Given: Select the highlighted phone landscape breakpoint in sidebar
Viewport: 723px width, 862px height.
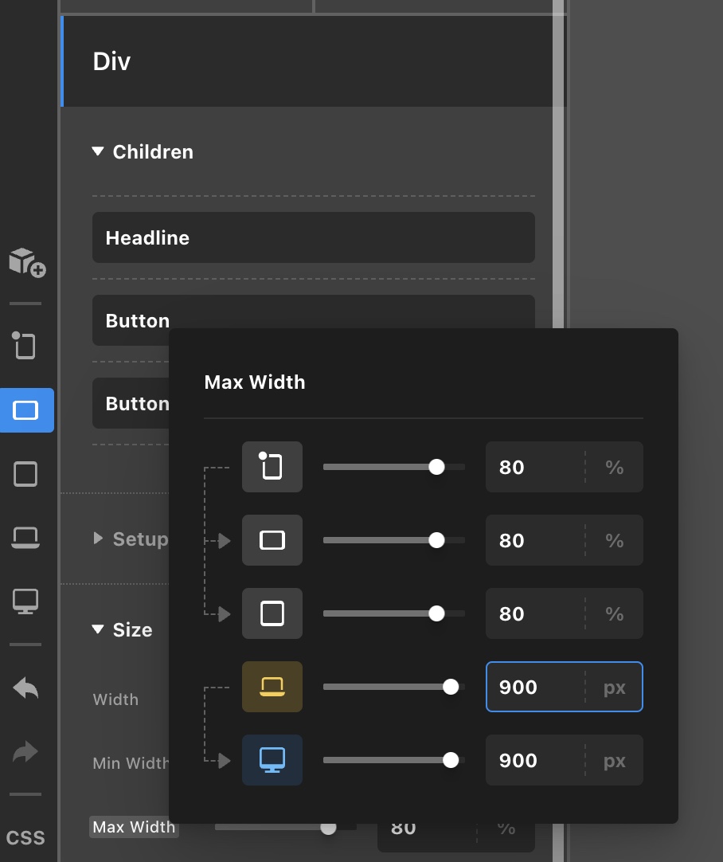Looking at the screenshot, I should [x=26, y=410].
